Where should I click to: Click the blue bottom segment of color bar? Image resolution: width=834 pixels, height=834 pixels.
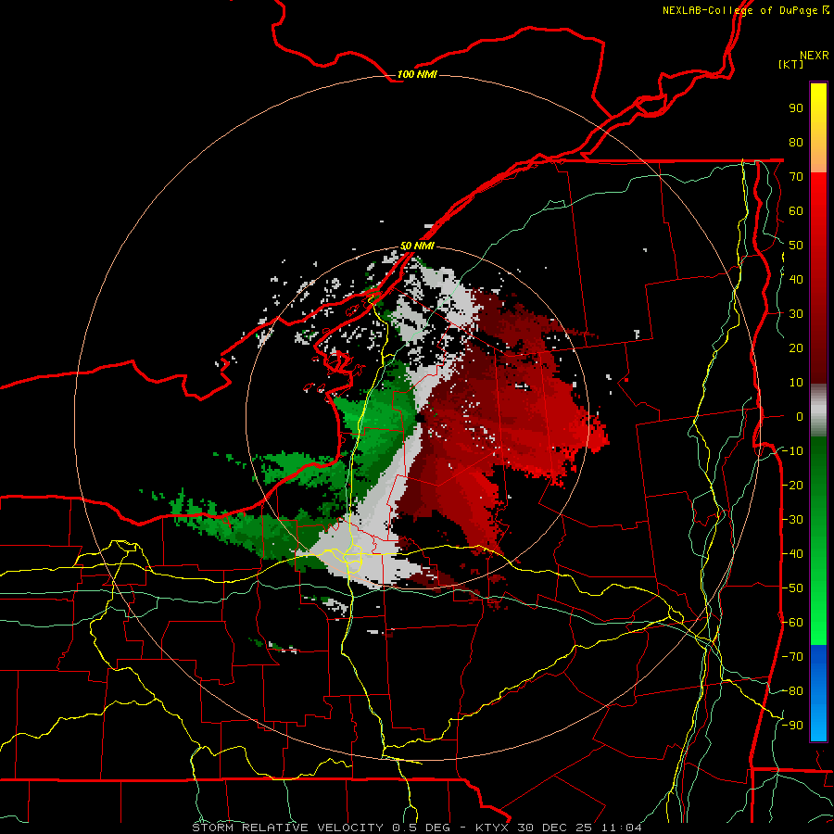point(818,693)
